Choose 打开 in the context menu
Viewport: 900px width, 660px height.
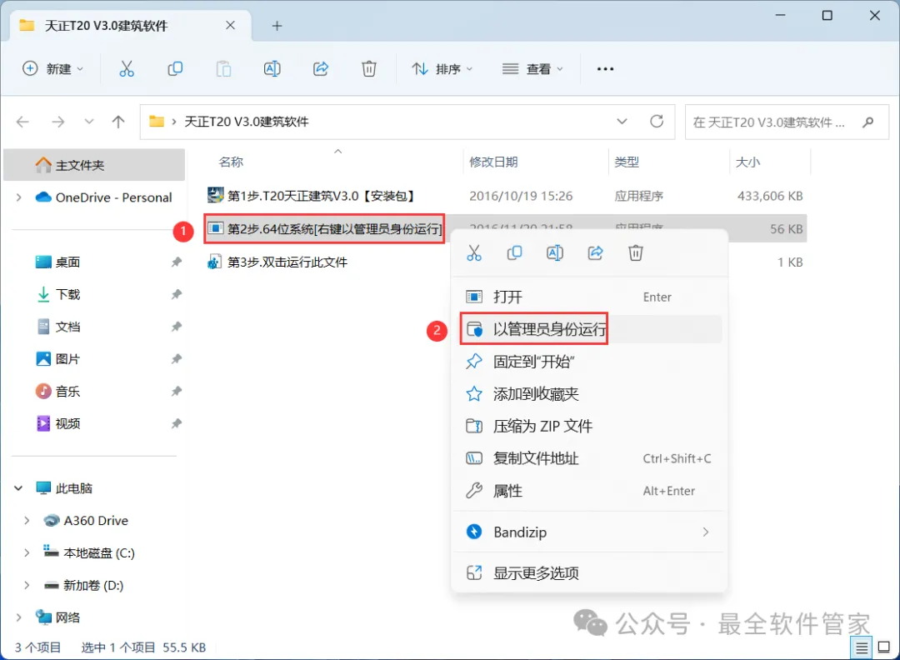(589, 297)
